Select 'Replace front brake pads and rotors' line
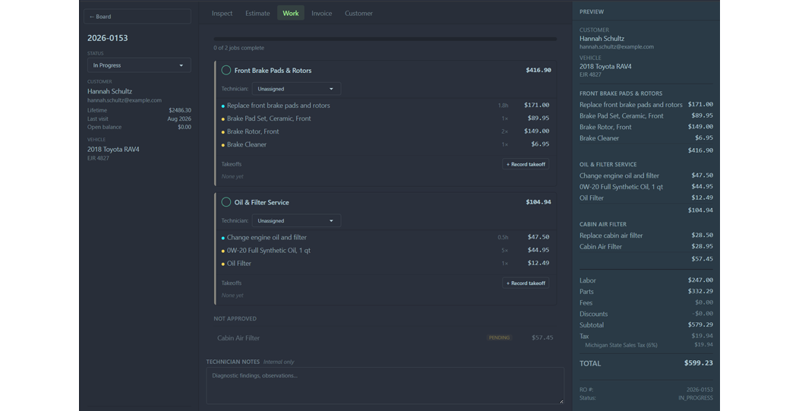 [x=385, y=106]
